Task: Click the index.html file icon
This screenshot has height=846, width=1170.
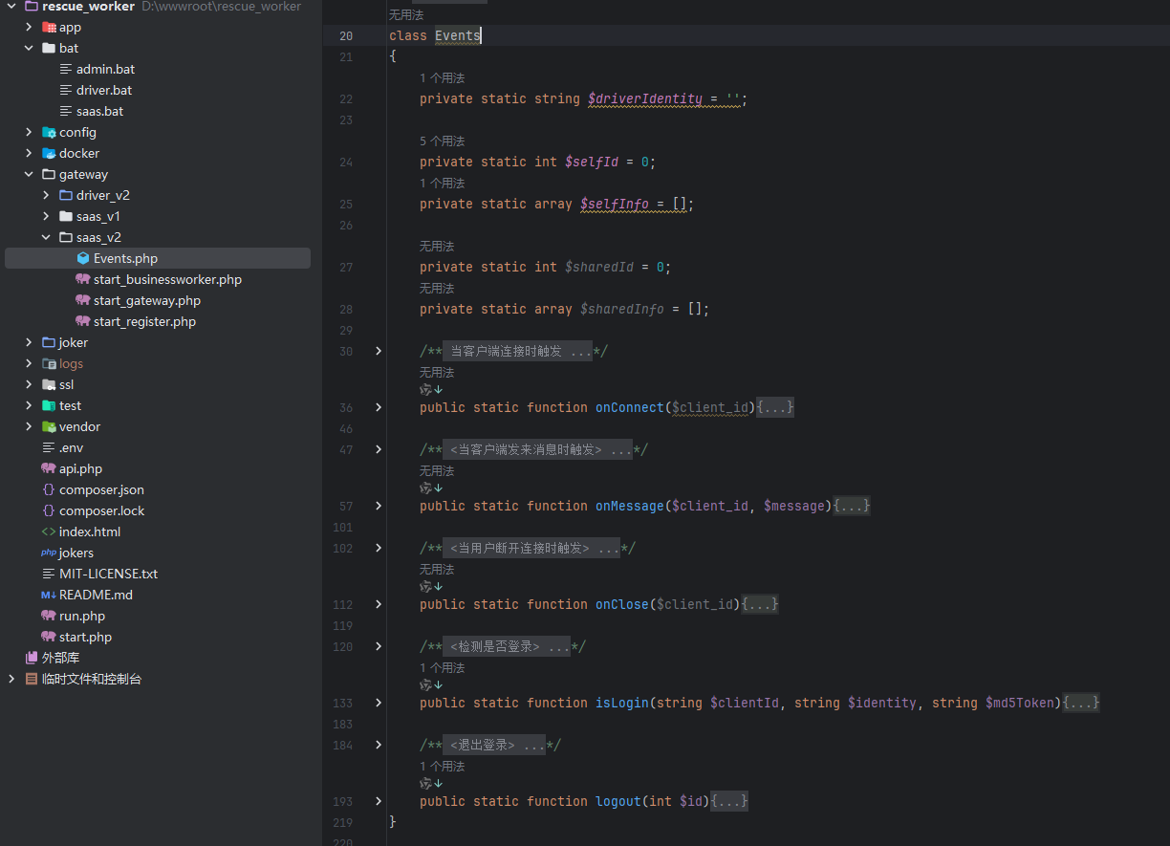Action: click(x=49, y=532)
